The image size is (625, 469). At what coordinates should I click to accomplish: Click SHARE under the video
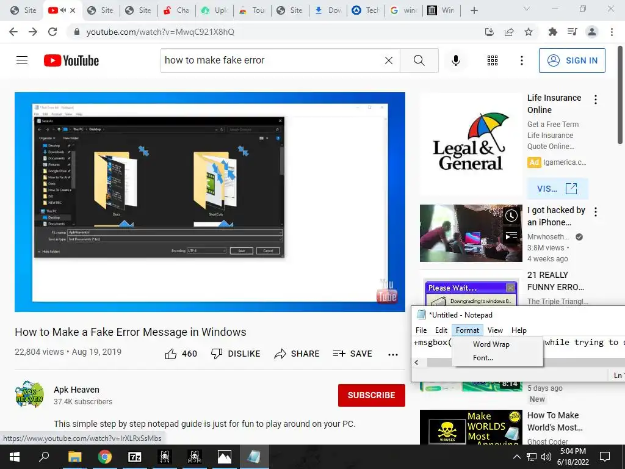pos(297,354)
